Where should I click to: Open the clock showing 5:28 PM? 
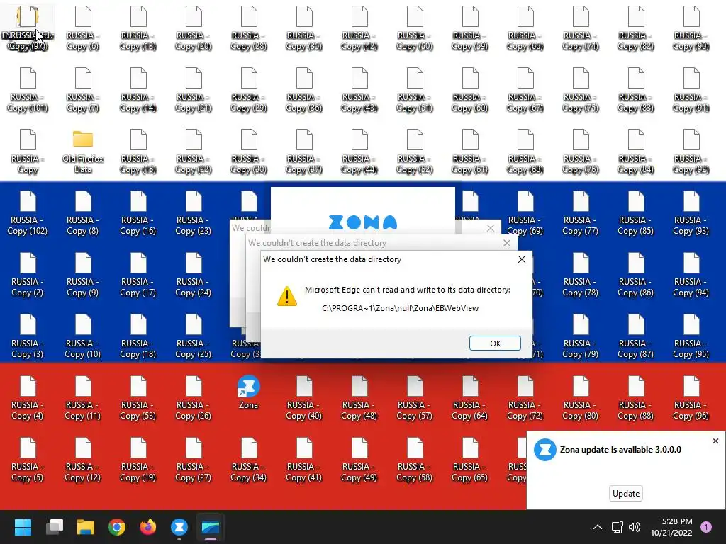[671, 527]
